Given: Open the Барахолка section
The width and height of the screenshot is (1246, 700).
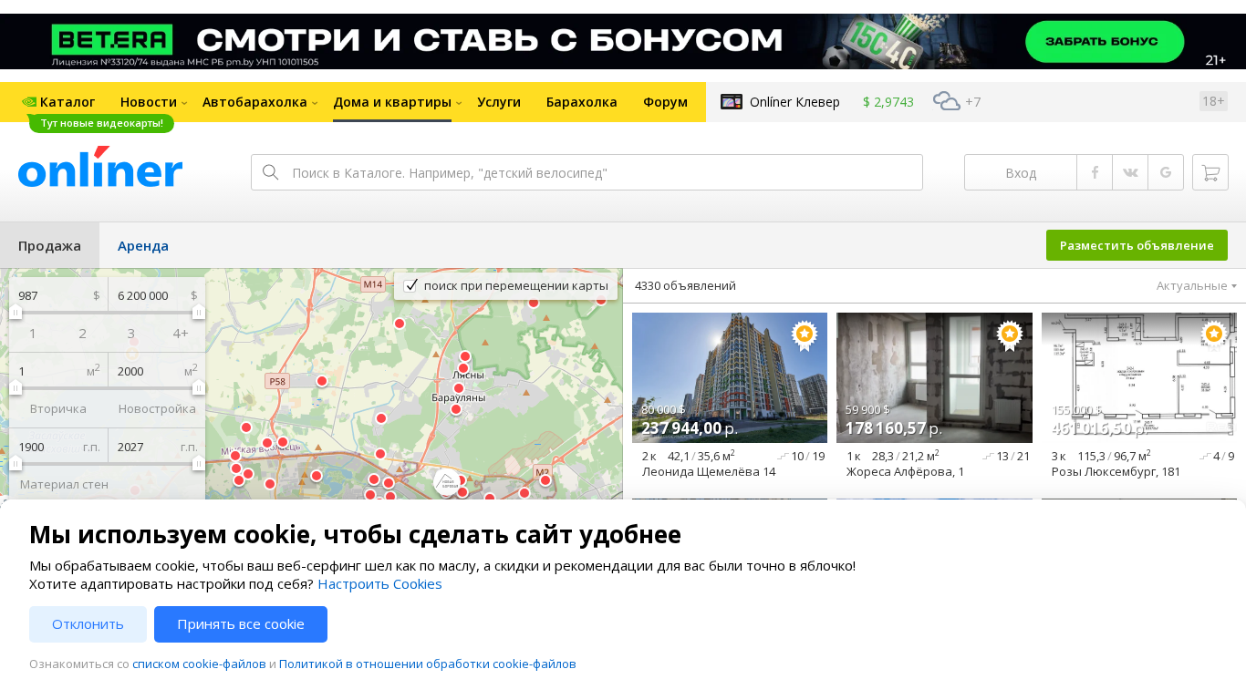Looking at the screenshot, I should pos(582,102).
